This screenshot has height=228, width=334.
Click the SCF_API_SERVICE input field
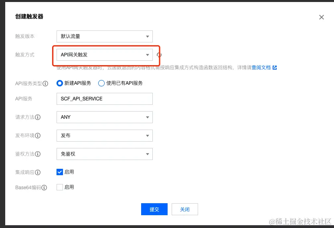tap(105, 99)
